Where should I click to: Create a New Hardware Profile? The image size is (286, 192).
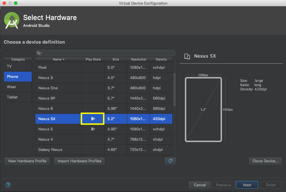click(27, 161)
